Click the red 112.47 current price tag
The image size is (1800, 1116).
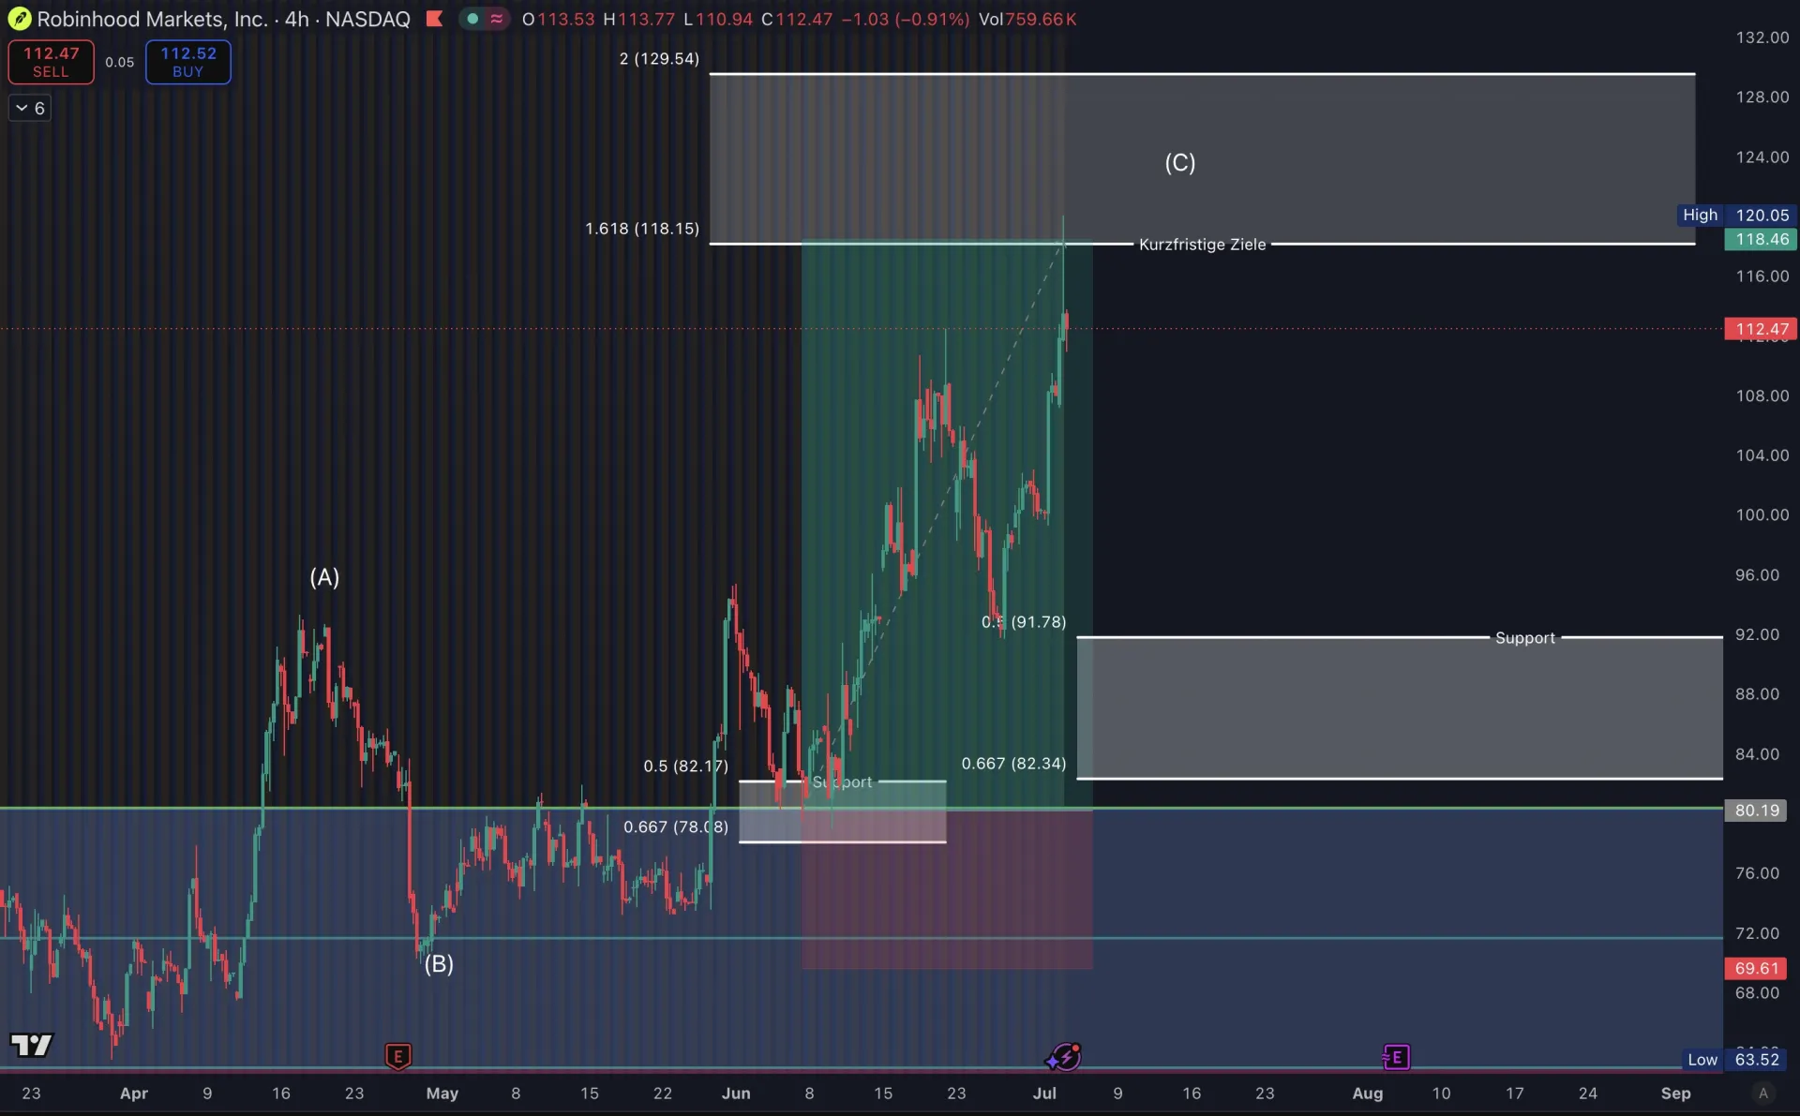tap(1760, 329)
